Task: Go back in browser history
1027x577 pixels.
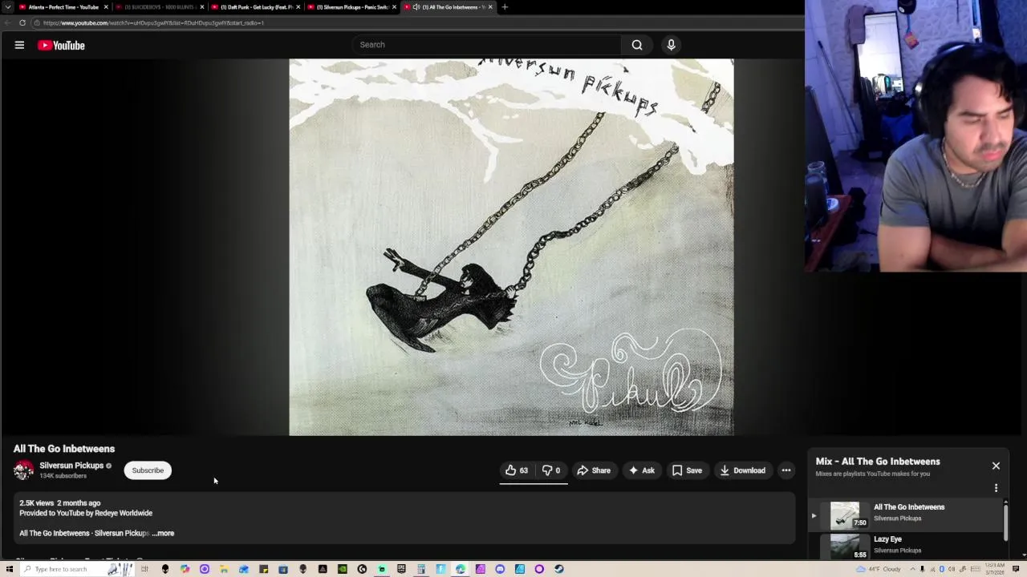Action: tap(7, 23)
